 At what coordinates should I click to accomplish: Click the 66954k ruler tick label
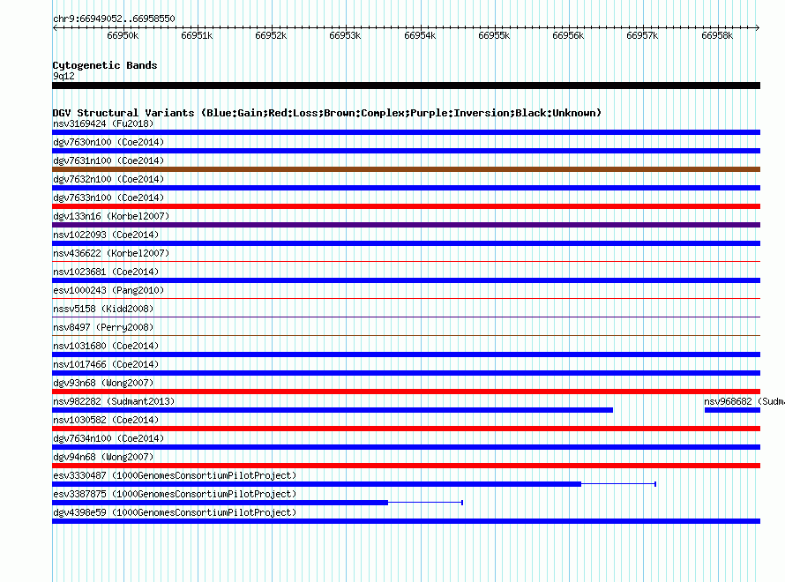(x=420, y=35)
